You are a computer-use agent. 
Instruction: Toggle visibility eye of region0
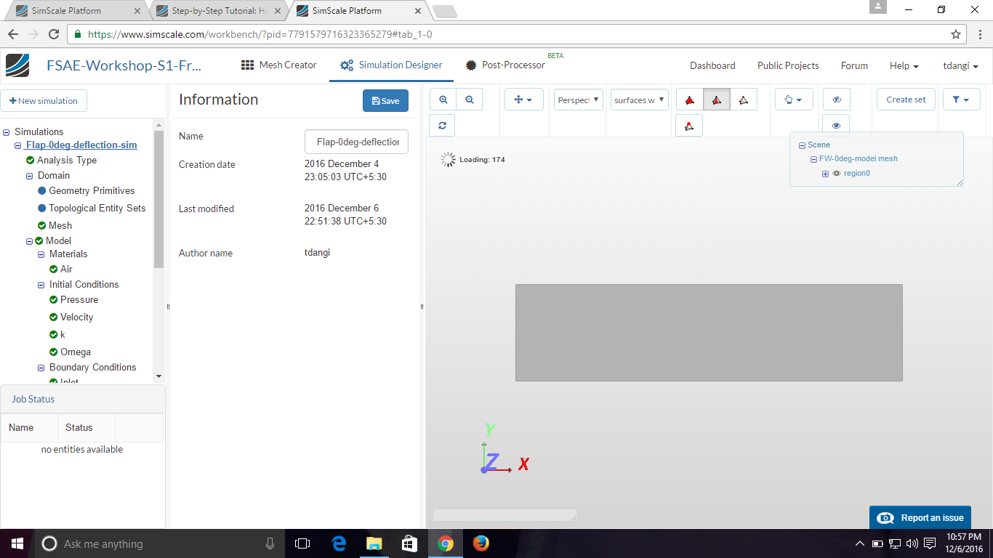pyautogui.click(x=837, y=174)
